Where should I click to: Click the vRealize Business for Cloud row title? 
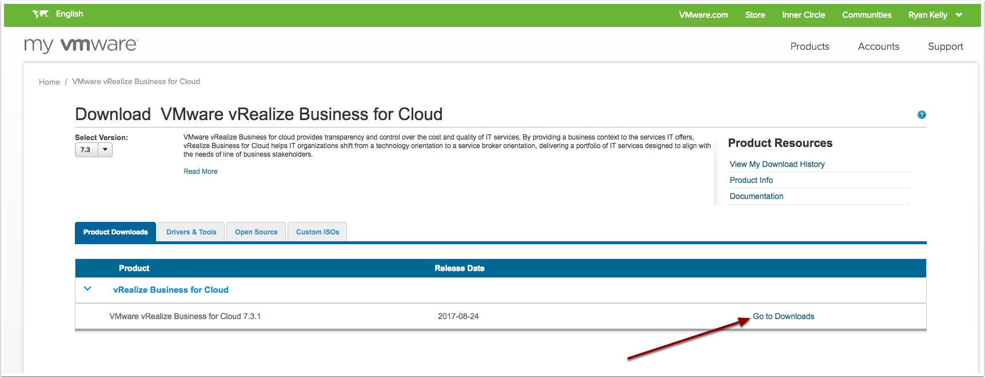(x=171, y=290)
